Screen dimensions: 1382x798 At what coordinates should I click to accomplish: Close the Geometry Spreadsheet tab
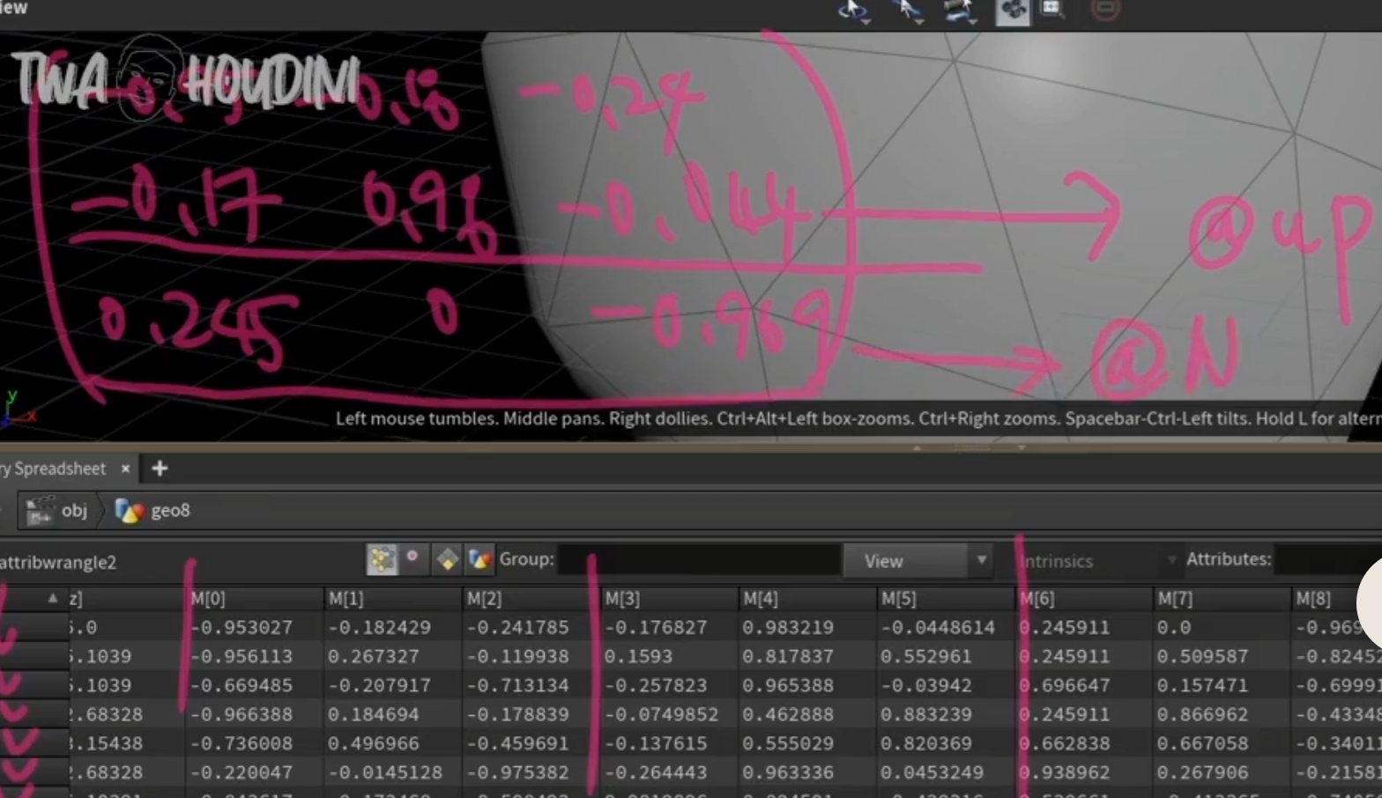click(x=125, y=469)
